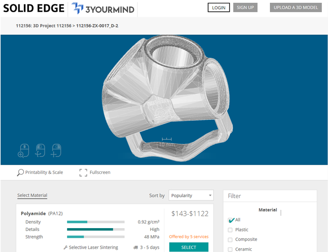Click the mouse zoom hint icon
This screenshot has width=328, height=252.
(23, 150)
